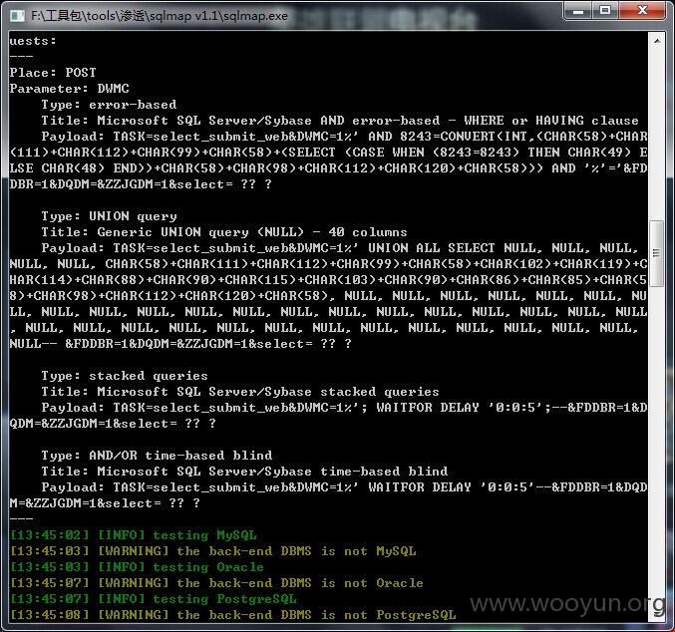Click the stacked queries WAITFOR DELAY payload line
Image resolution: width=675 pixels, height=632 pixels.
point(344,408)
